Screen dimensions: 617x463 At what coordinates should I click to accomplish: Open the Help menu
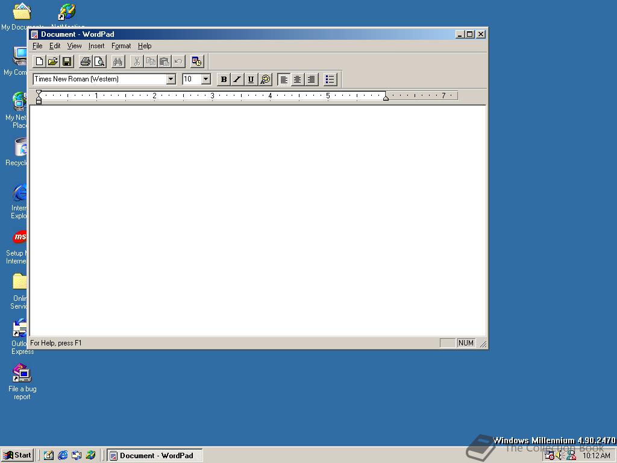[145, 46]
